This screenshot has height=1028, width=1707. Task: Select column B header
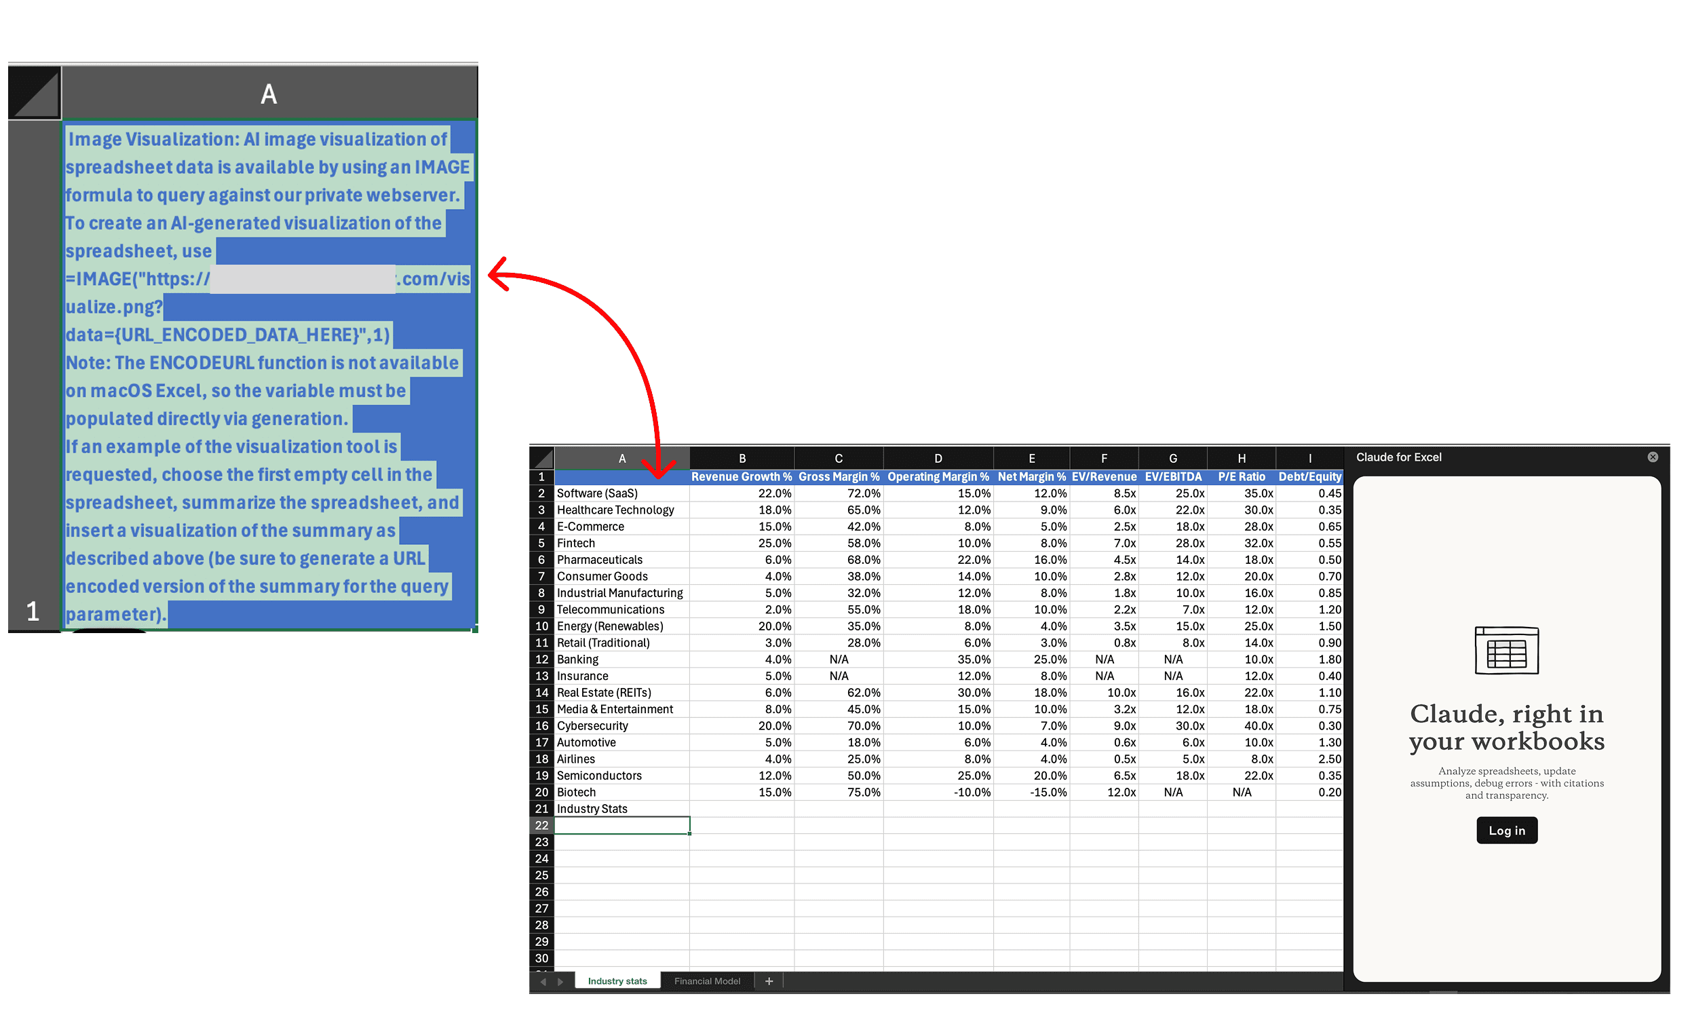tap(742, 459)
